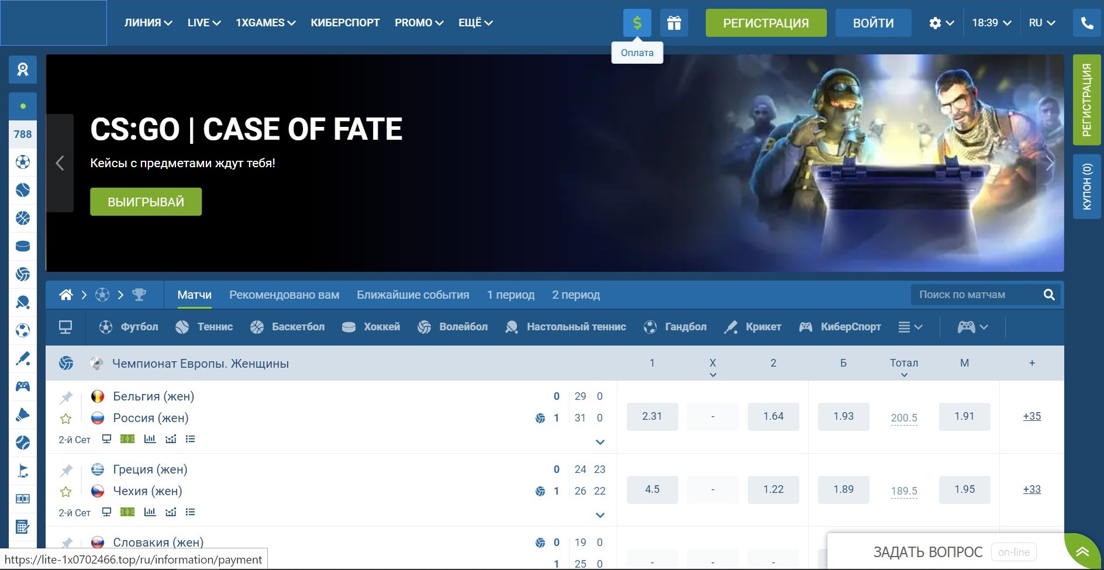Show previous banner slide

[x=60, y=163]
